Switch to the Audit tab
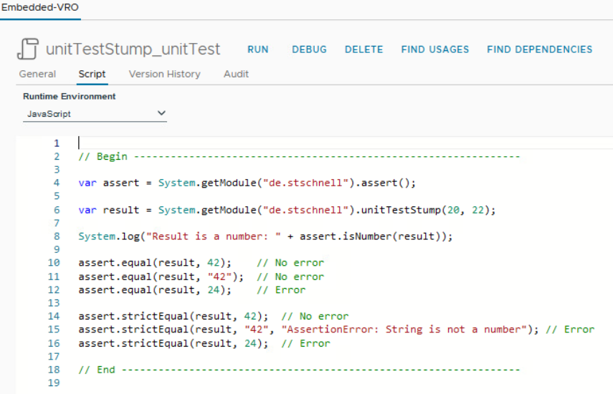 pyautogui.click(x=236, y=74)
